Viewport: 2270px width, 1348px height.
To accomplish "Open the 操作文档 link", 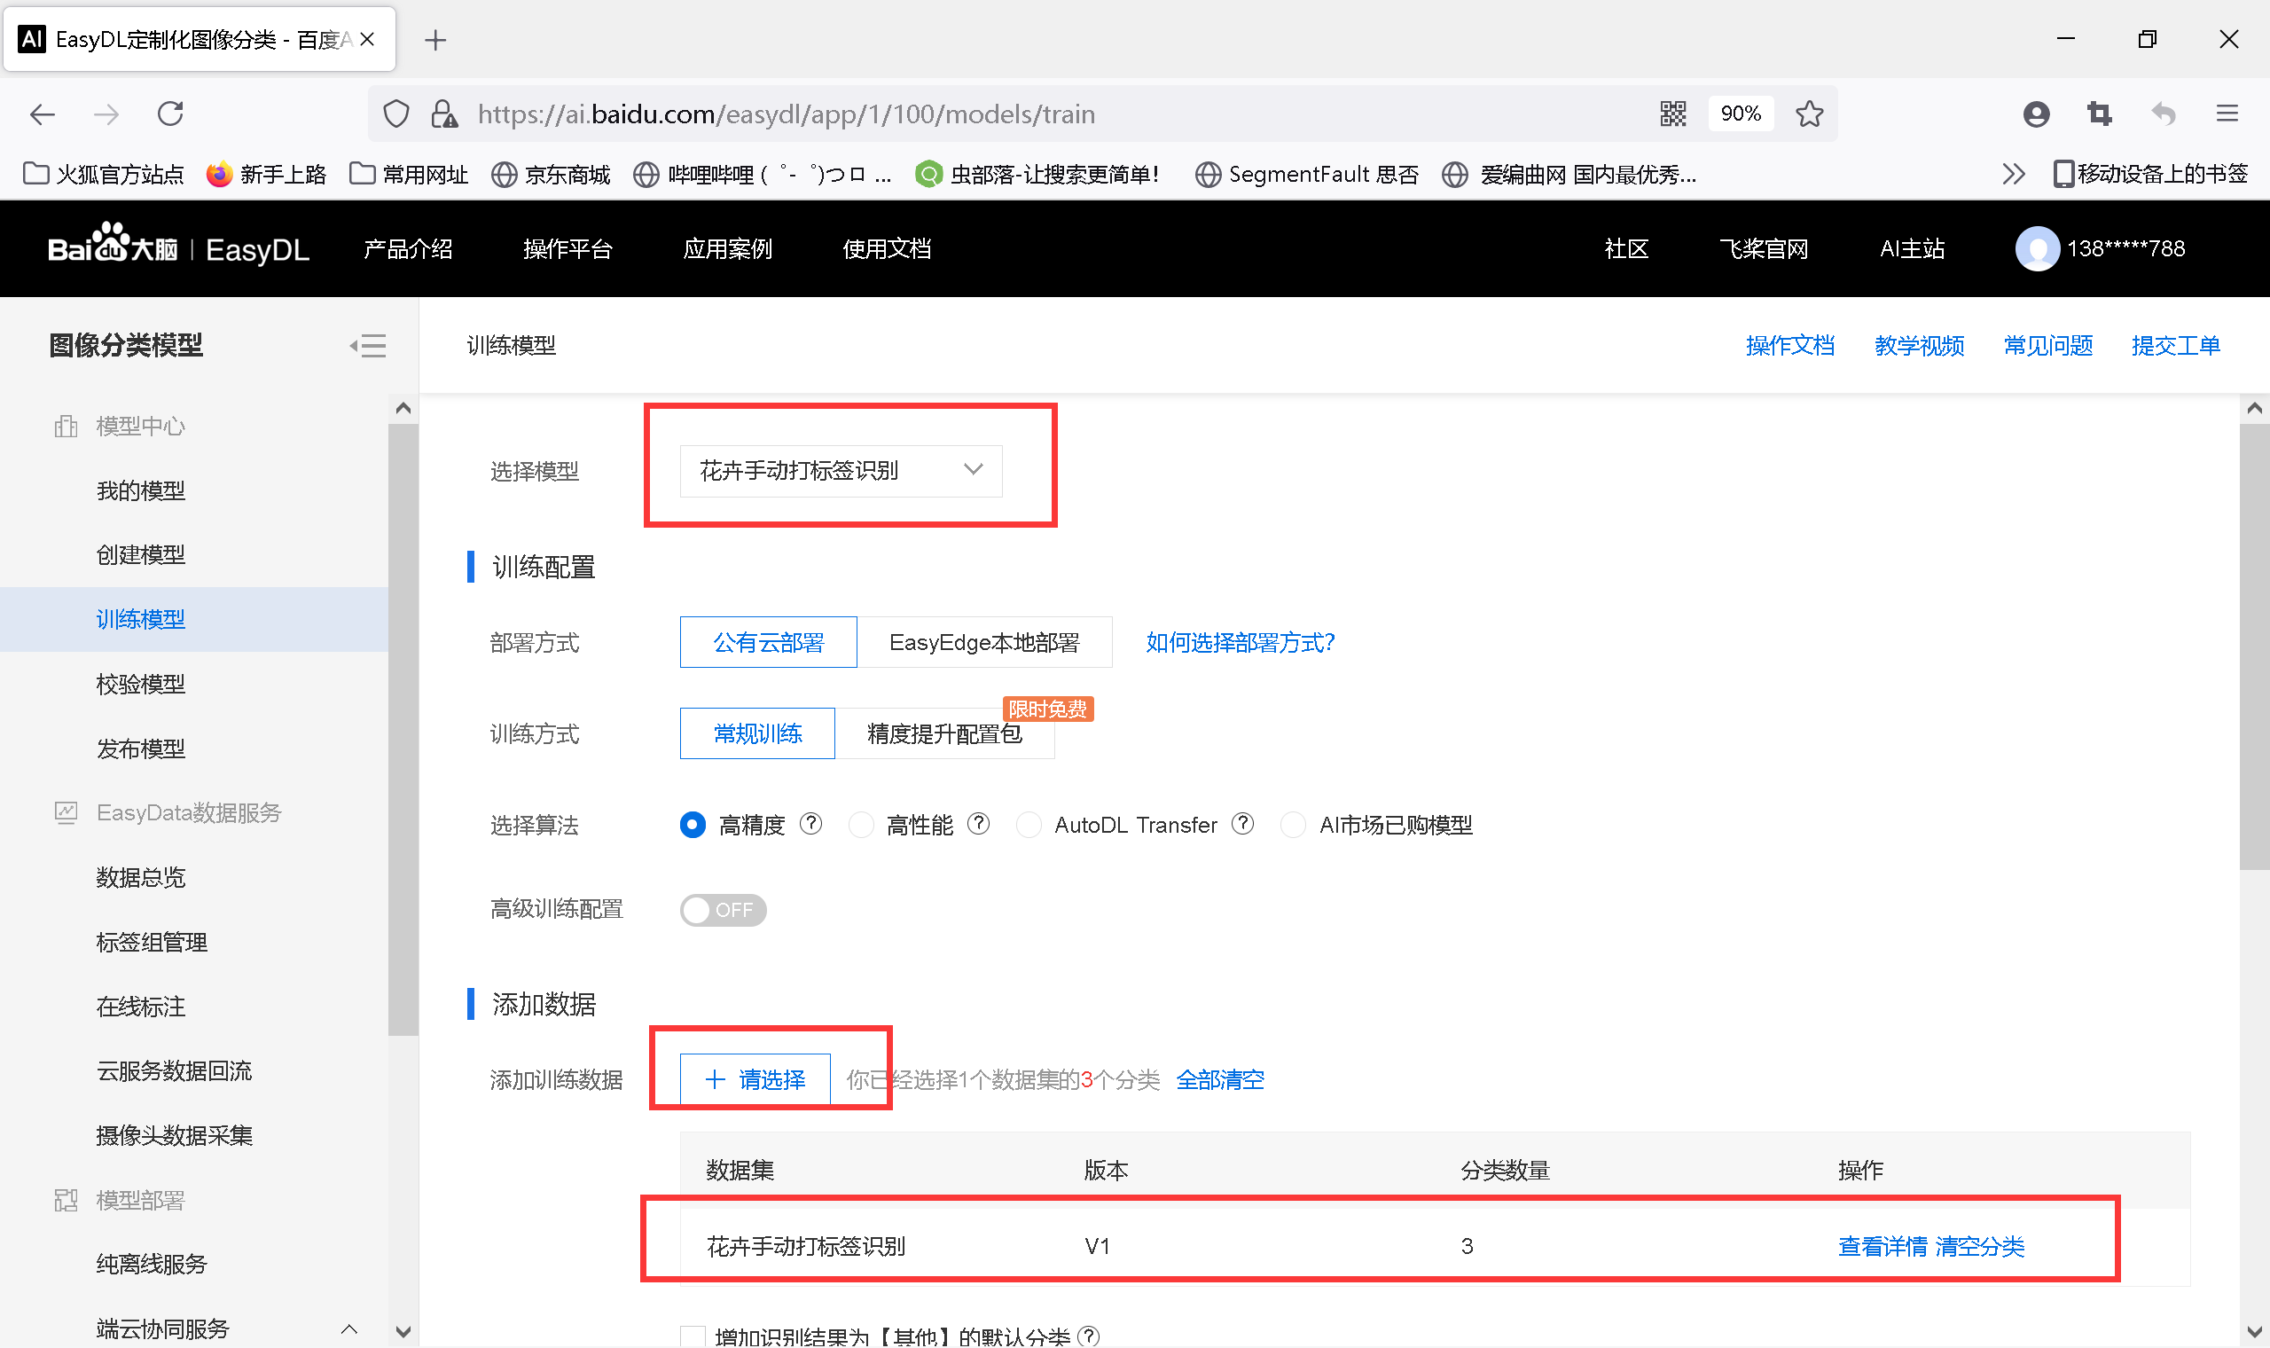I will click(x=1789, y=345).
